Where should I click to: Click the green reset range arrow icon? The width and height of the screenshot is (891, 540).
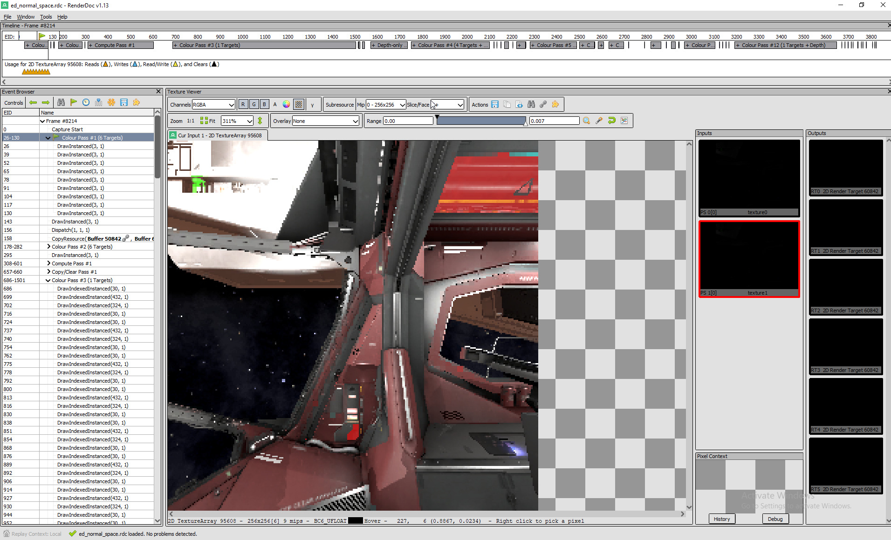612,121
